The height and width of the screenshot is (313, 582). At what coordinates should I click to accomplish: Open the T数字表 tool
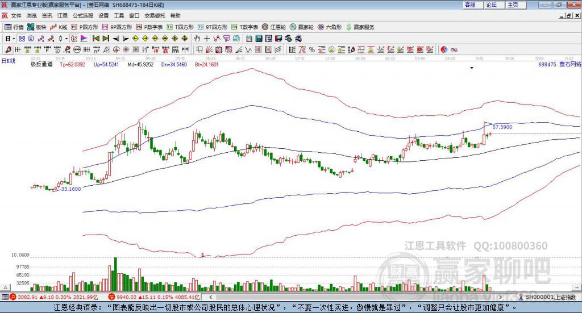tap(244, 27)
